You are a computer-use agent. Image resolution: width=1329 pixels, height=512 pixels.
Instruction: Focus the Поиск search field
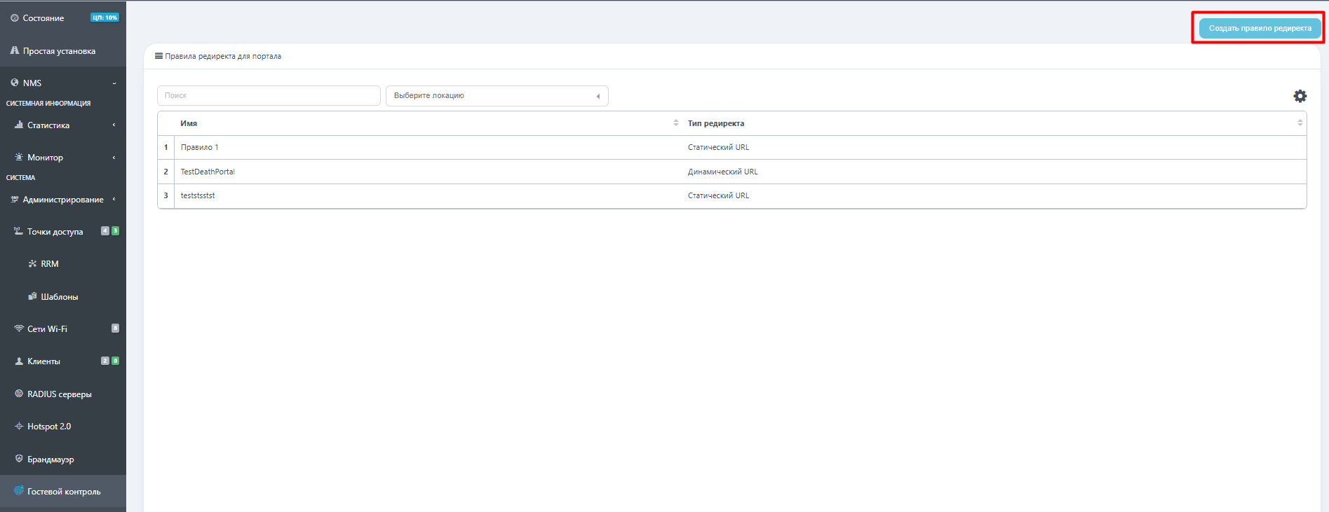coord(269,96)
